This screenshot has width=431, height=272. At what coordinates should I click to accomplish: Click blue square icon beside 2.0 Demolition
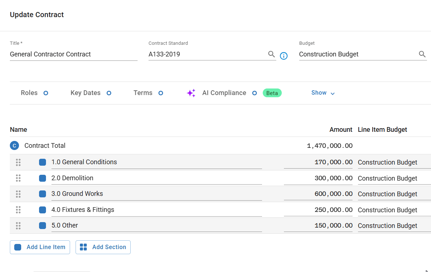coord(42,178)
